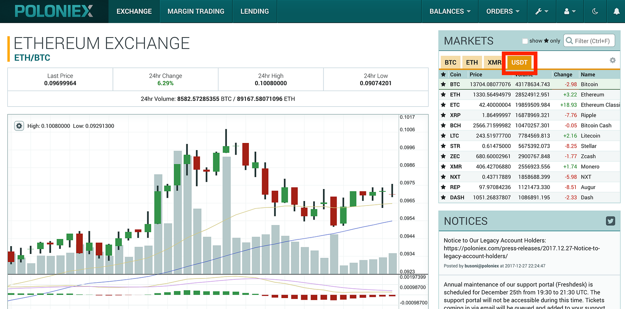Click Last Price value 0.09699964

pos(60,83)
